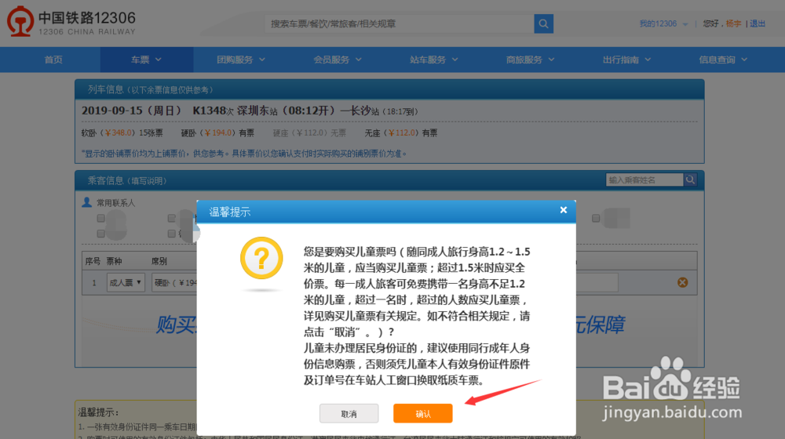Tick the rightmost contact checkbox
Screen dimensions: 785x439
[x=596, y=218]
